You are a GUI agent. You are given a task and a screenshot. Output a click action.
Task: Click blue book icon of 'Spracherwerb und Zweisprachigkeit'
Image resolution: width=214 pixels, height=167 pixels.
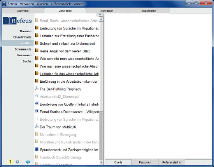point(37,149)
